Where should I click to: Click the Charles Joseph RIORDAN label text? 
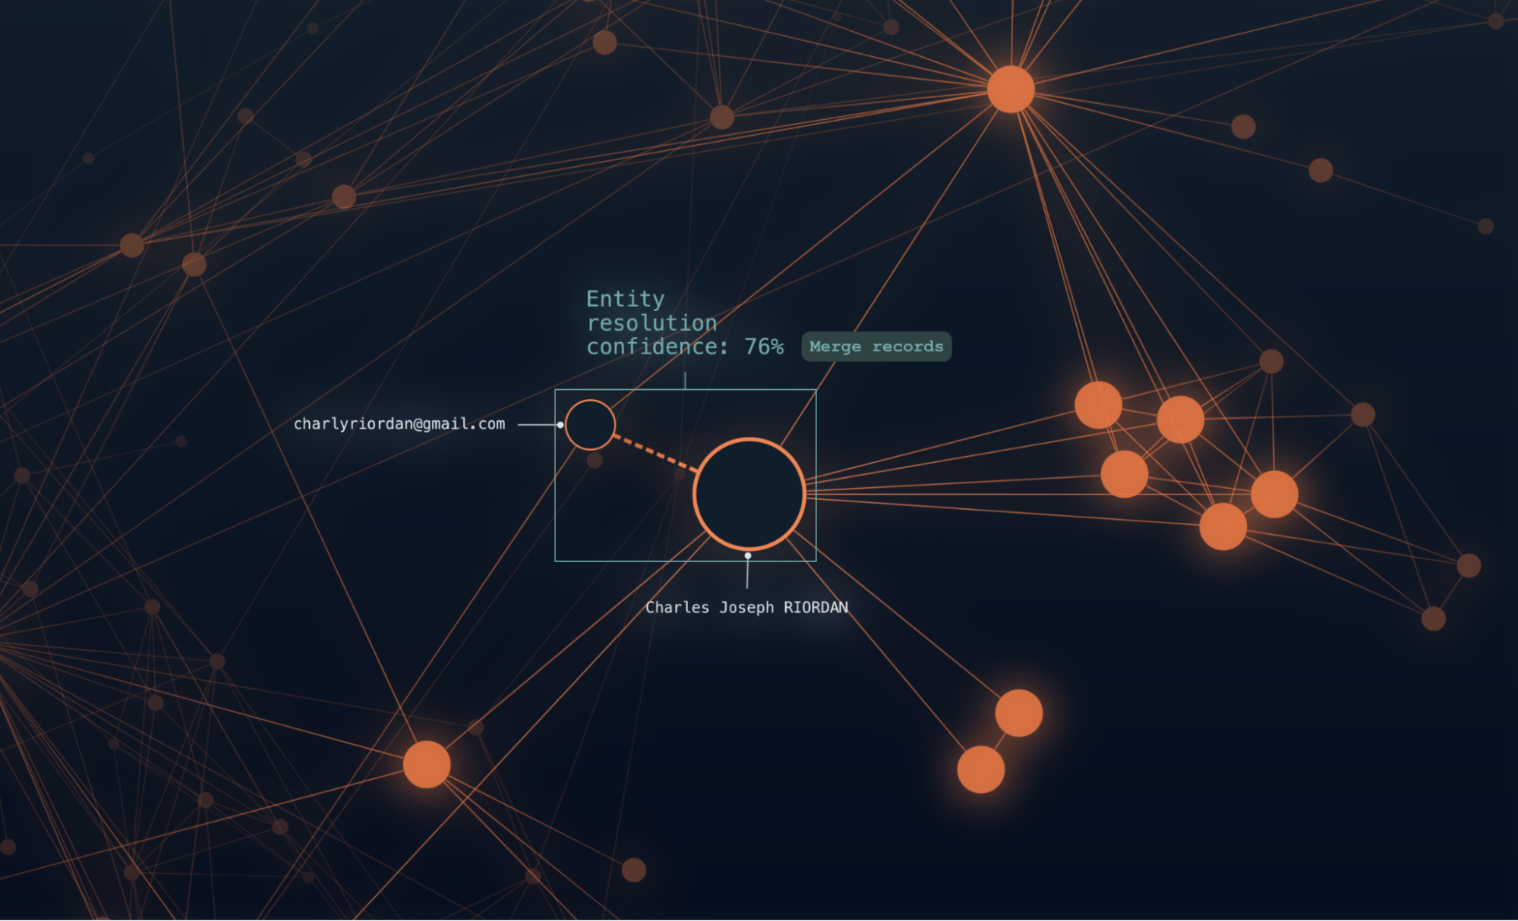coord(747,607)
